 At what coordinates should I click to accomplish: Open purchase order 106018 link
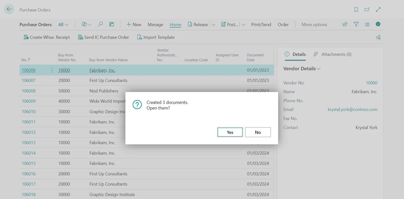(29, 194)
